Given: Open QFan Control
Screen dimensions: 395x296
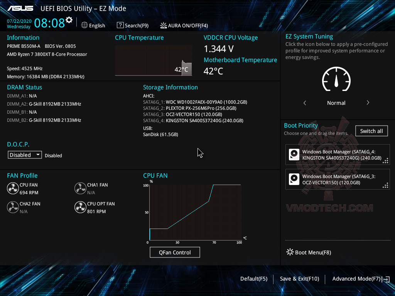Looking at the screenshot, I should (175, 252).
